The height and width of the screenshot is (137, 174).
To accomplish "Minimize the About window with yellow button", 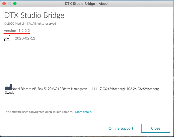I will pos(9,4).
